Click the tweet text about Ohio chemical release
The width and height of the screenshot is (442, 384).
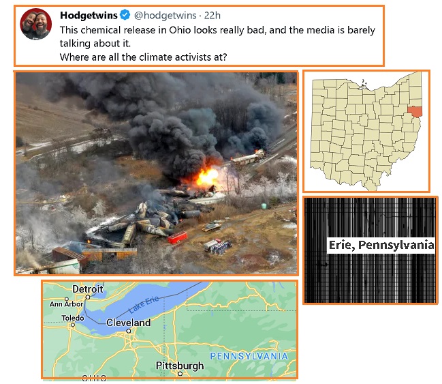click(217, 44)
